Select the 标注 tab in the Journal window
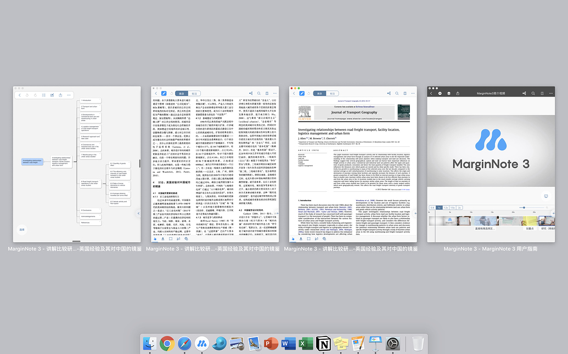Image resolution: width=568 pixels, height=354 pixels. tap(333, 94)
